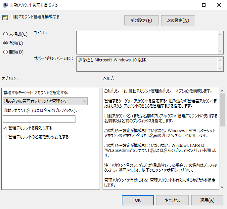Select the 無効 radio button
Image resolution: width=227 pixels, height=209 pixels.
(5, 52)
